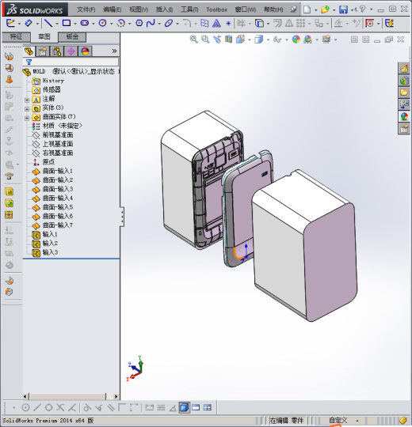Viewport: 412px width, 427px height.
Task: Click the Edit Appearance color ball icon
Action: 296,40
